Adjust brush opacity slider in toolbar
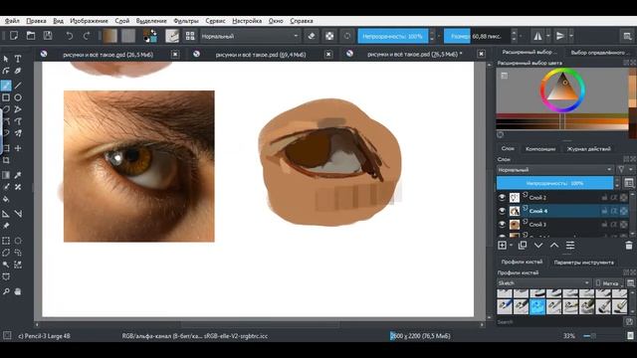The image size is (637, 358). [392, 36]
